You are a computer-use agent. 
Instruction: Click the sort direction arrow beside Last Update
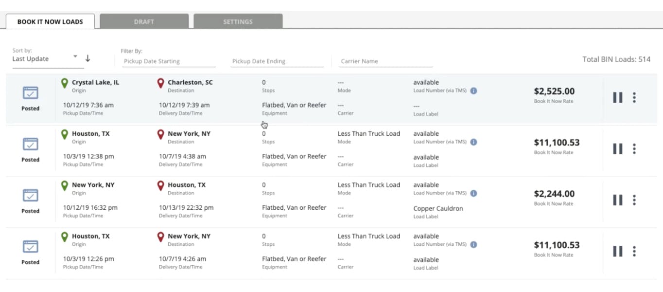point(87,57)
